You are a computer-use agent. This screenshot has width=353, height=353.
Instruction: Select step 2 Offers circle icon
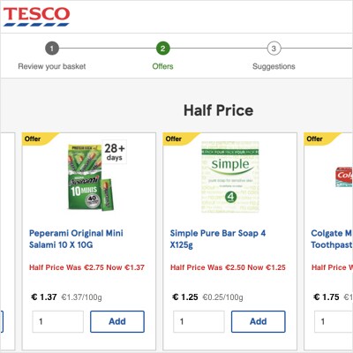(162, 49)
